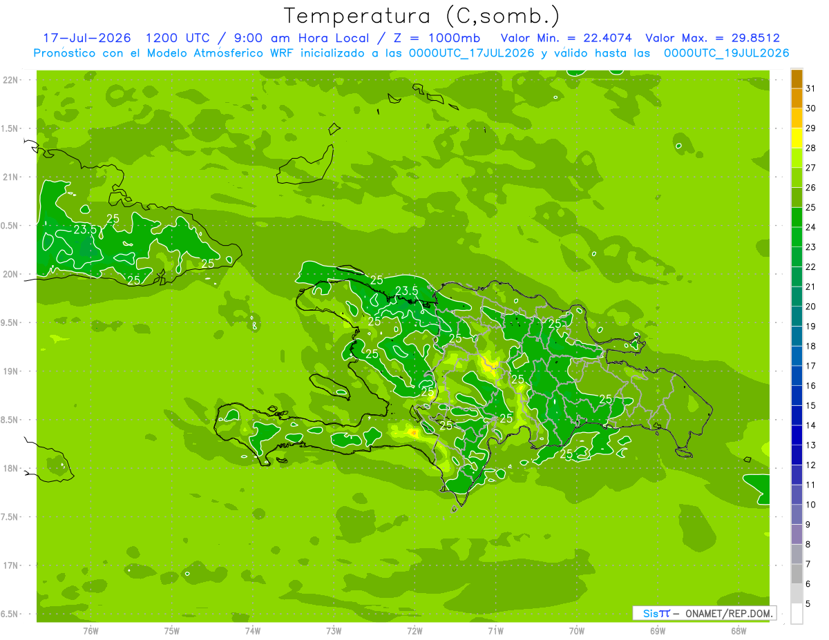Click the '23.5' contour label over Cuba
This screenshot has width=829, height=640.
coord(84,230)
